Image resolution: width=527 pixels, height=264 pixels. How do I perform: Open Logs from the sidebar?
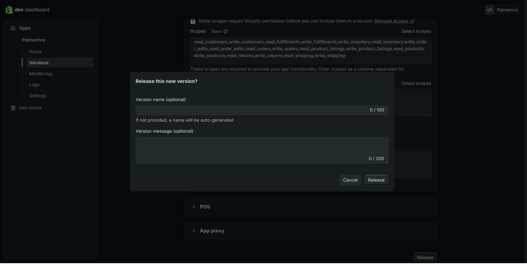[34, 85]
